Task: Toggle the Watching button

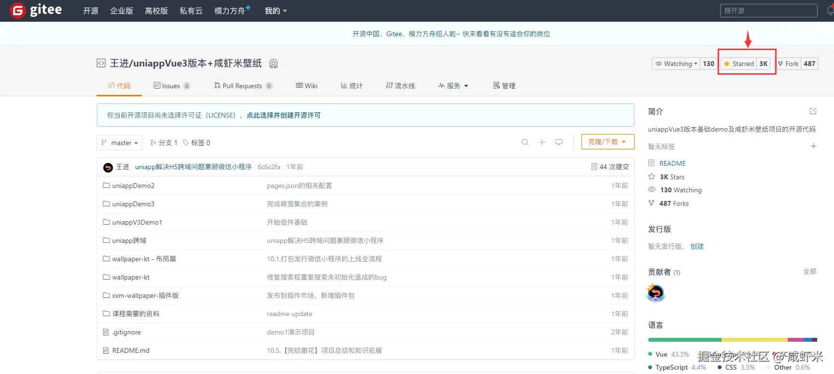Action: click(676, 64)
